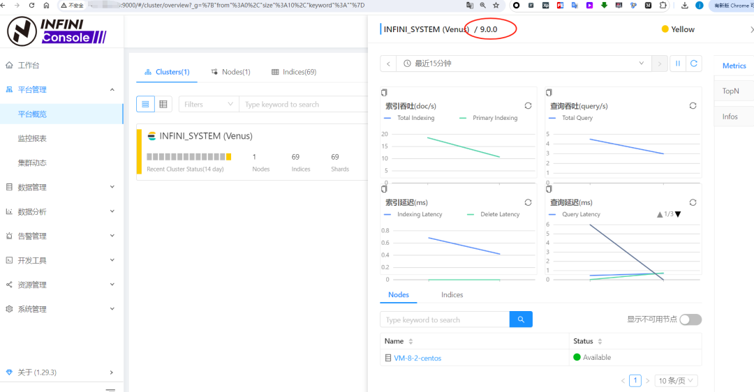754x392 pixels.
Task: Sort nodes by Status column
Action: pyautogui.click(x=600, y=342)
